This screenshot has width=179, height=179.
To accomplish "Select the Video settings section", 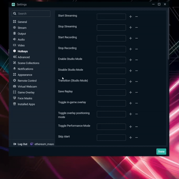I will click(21, 45).
